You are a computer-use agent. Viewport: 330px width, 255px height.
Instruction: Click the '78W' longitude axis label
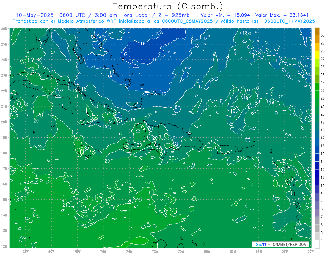tap(77, 251)
